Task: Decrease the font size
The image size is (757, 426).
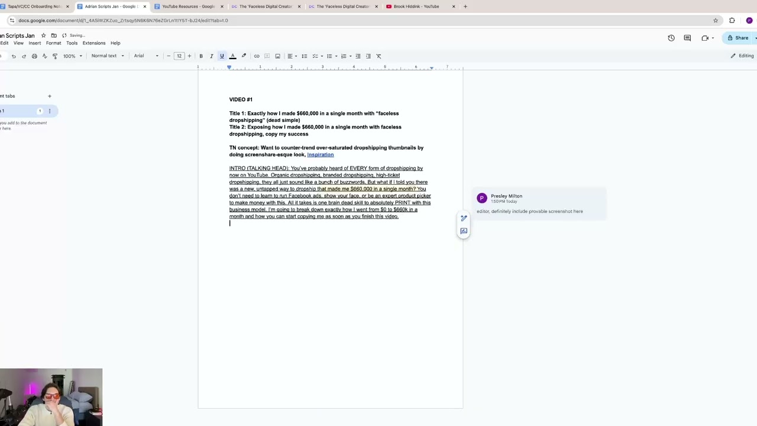Action: 169,56
